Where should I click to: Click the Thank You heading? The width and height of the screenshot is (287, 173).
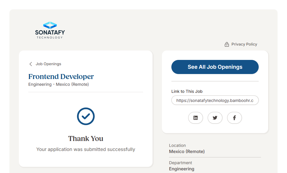[86, 139]
